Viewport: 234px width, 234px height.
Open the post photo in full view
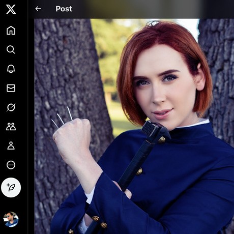pos(134,126)
